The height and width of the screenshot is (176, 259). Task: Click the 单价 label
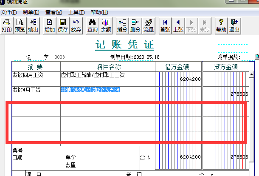point(71,157)
